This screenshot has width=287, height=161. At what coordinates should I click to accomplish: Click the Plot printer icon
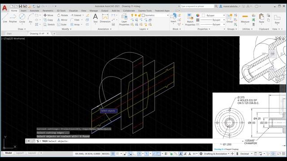point(38,6)
